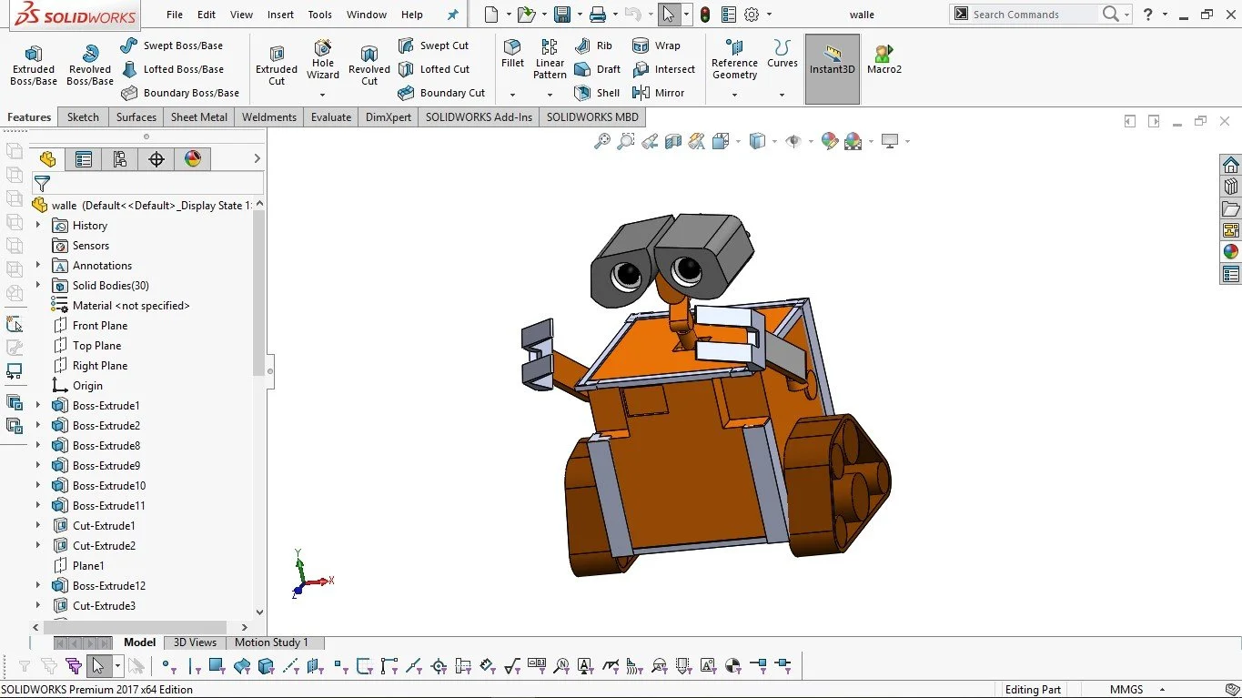Click the feature tree filter field

[149, 183]
